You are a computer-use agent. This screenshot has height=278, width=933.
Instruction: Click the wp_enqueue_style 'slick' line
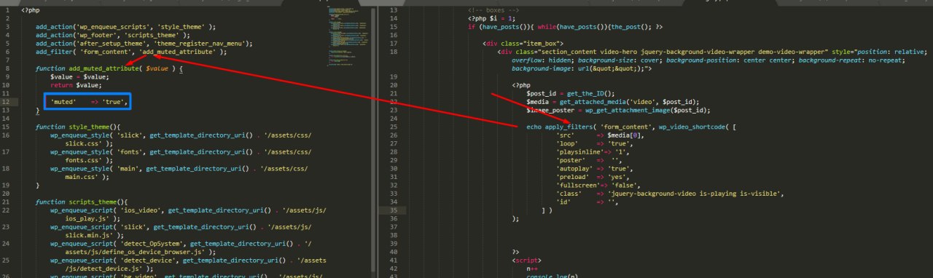click(x=181, y=140)
